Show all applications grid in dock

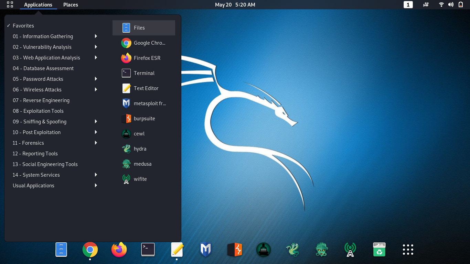point(408,250)
